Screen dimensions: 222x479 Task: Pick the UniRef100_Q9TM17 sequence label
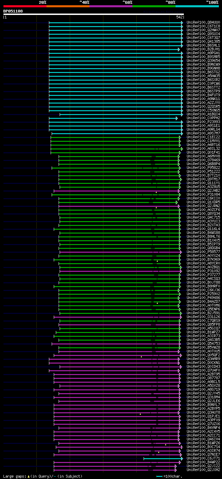pos(203,179)
